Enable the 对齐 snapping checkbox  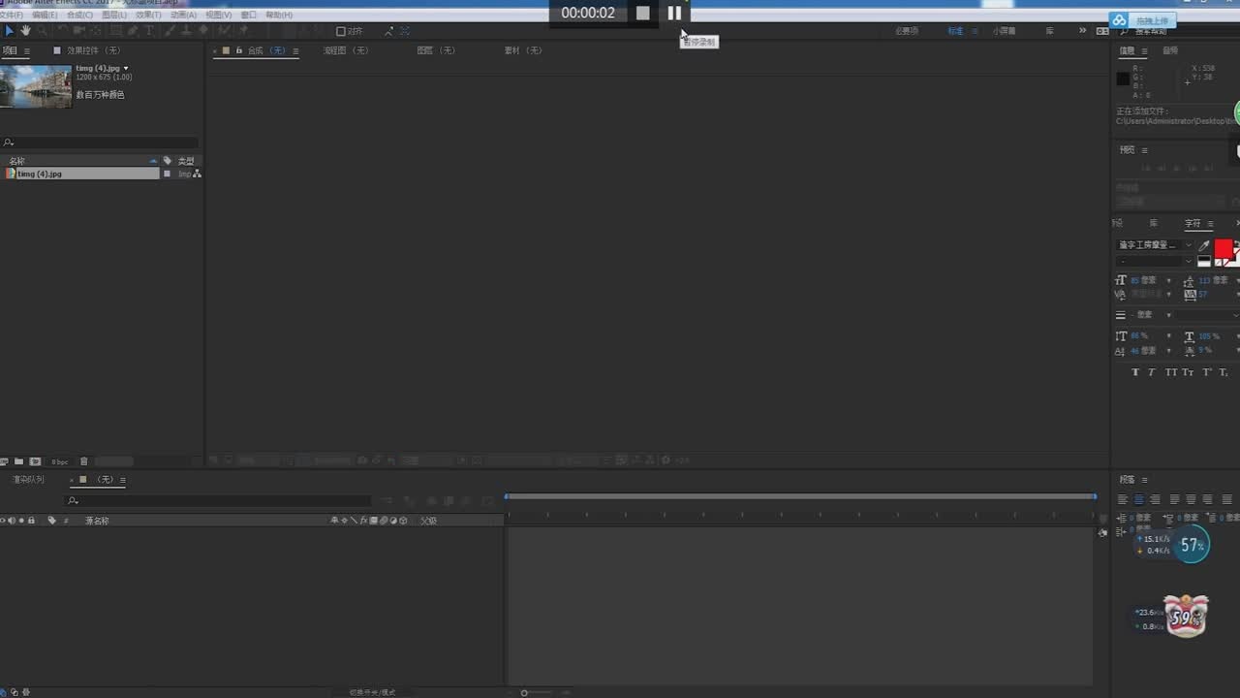pyautogui.click(x=341, y=31)
